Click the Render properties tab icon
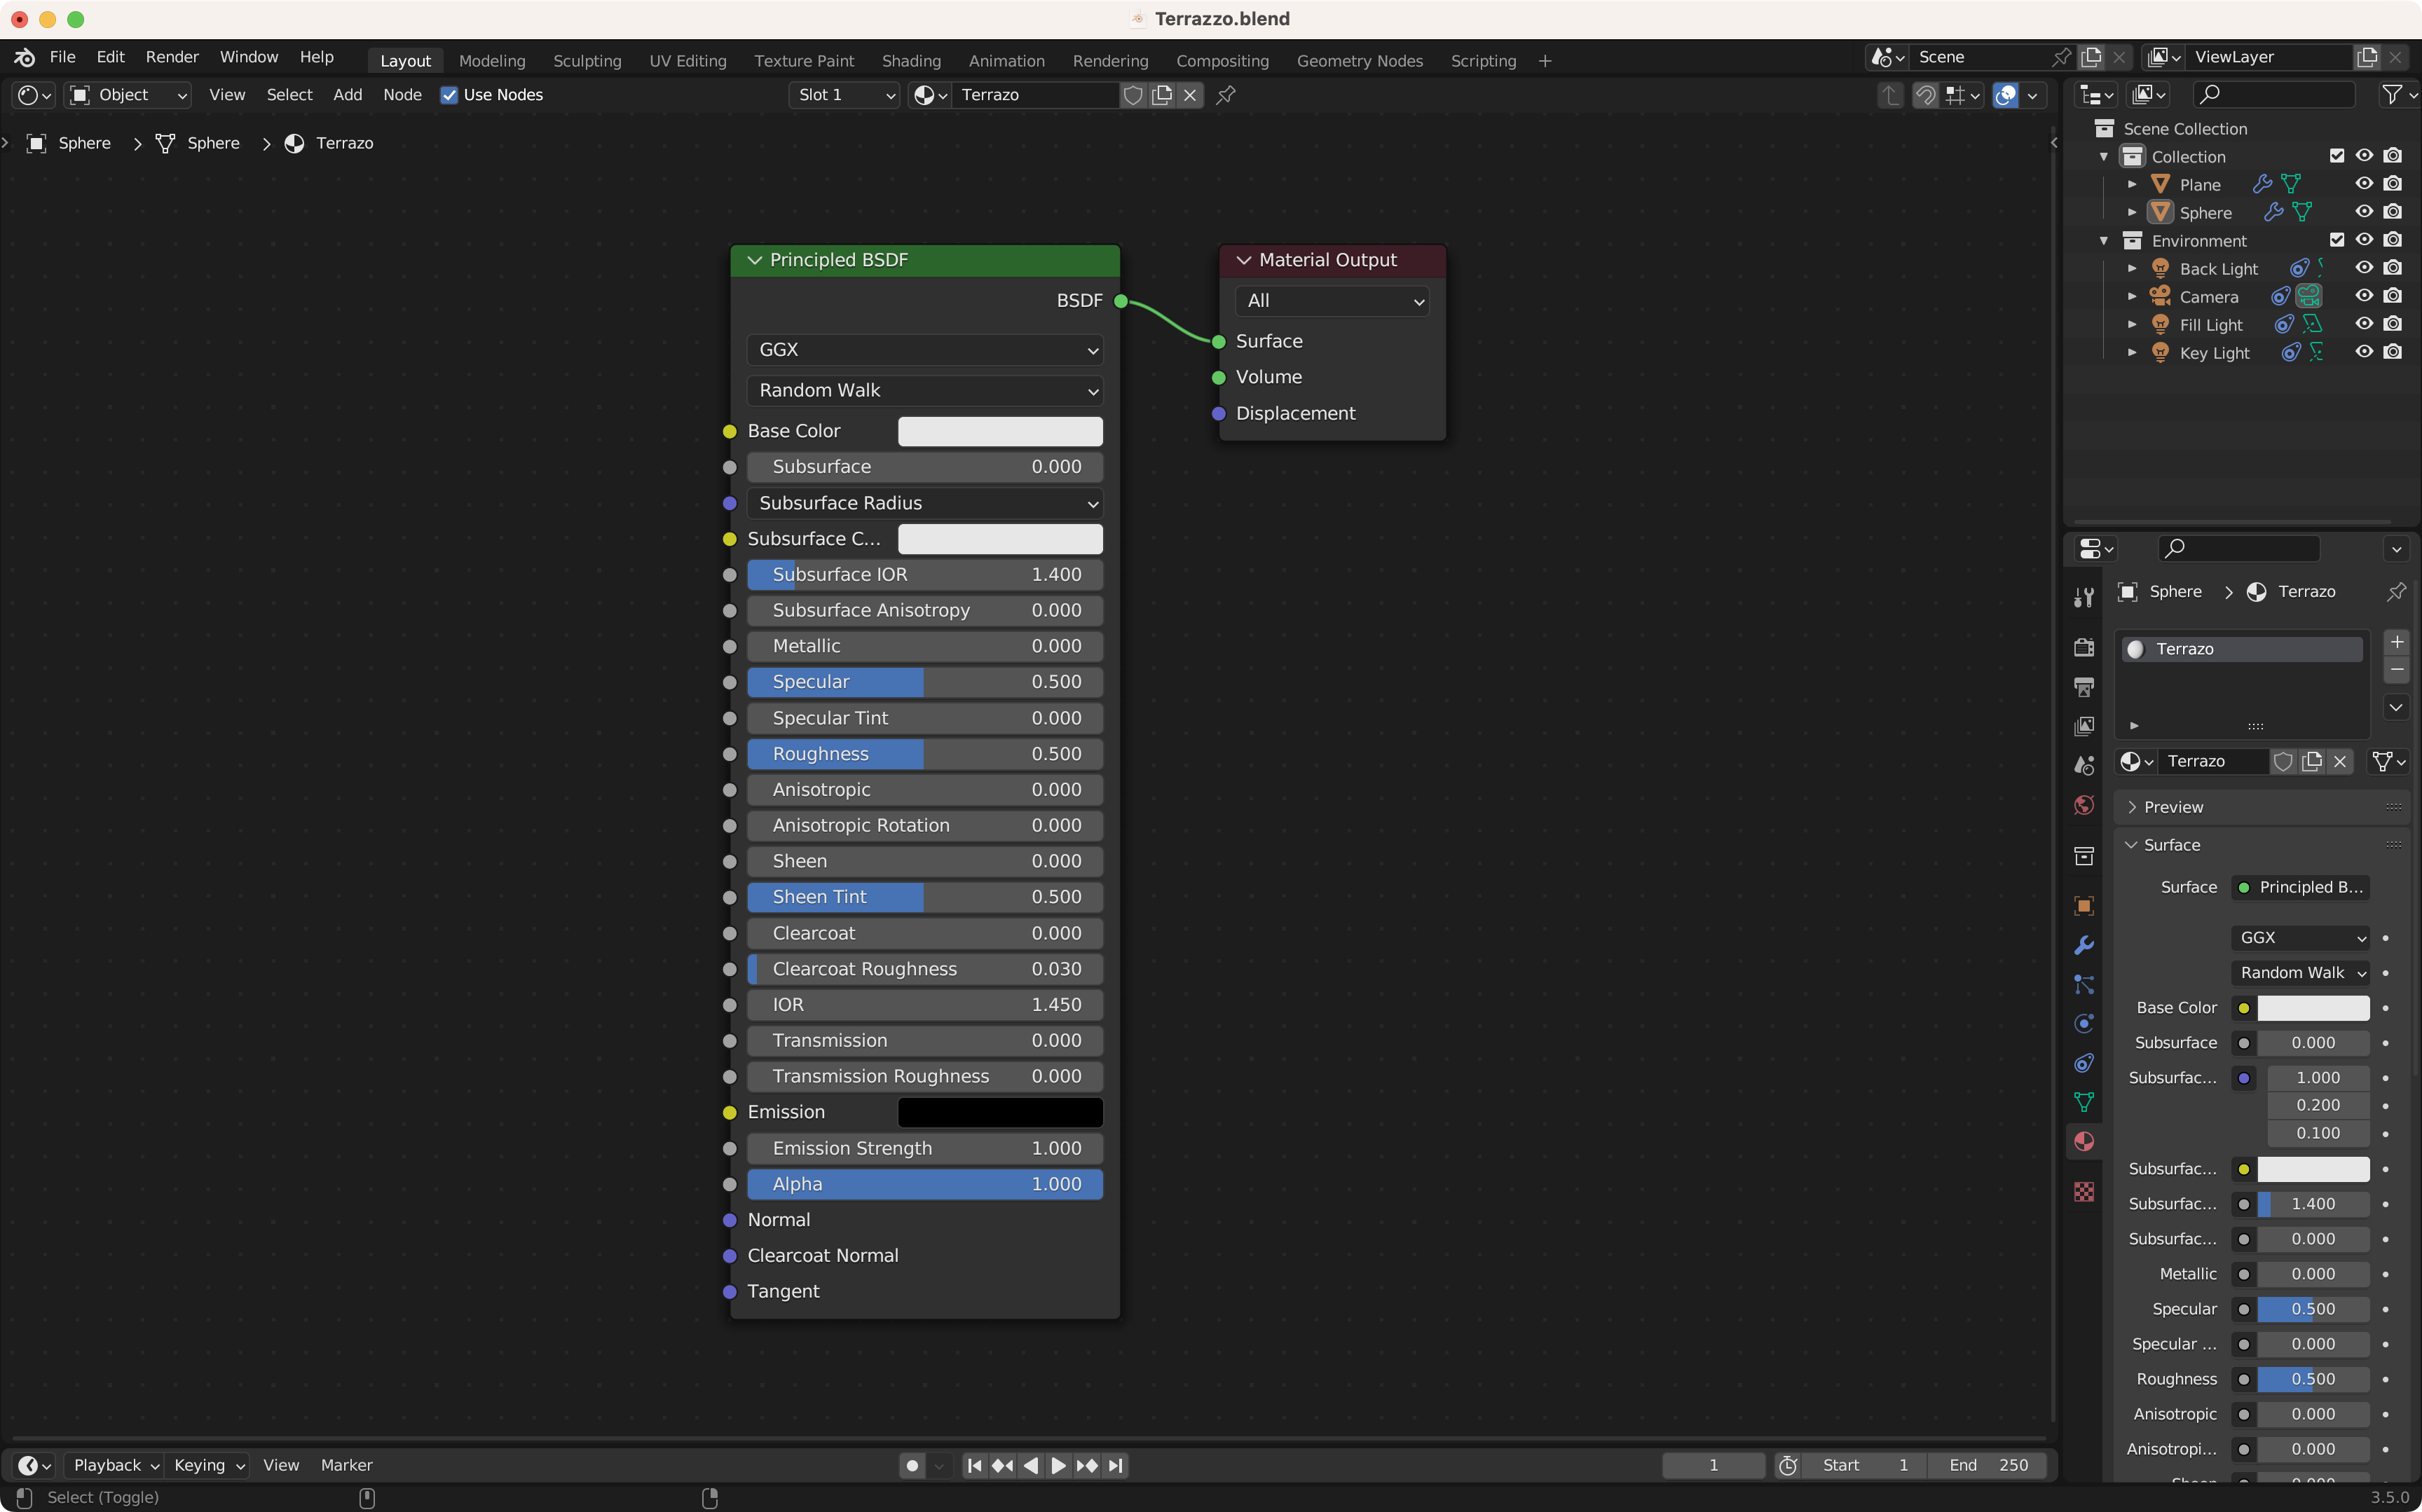Image resolution: width=2422 pixels, height=1512 pixels. 2084,648
